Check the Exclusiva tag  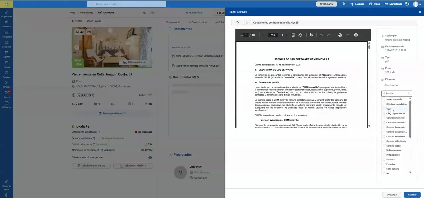point(384,164)
